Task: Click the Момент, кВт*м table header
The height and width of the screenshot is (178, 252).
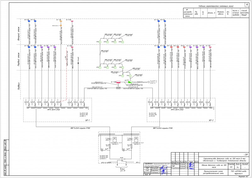Action: (221, 13)
